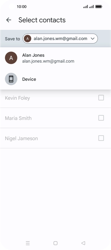Tap the Kevin Foley contact name

[17, 98]
